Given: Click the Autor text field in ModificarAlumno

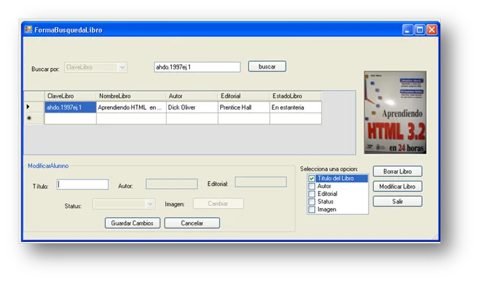Looking at the screenshot, I should pyautogui.click(x=172, y=184).
